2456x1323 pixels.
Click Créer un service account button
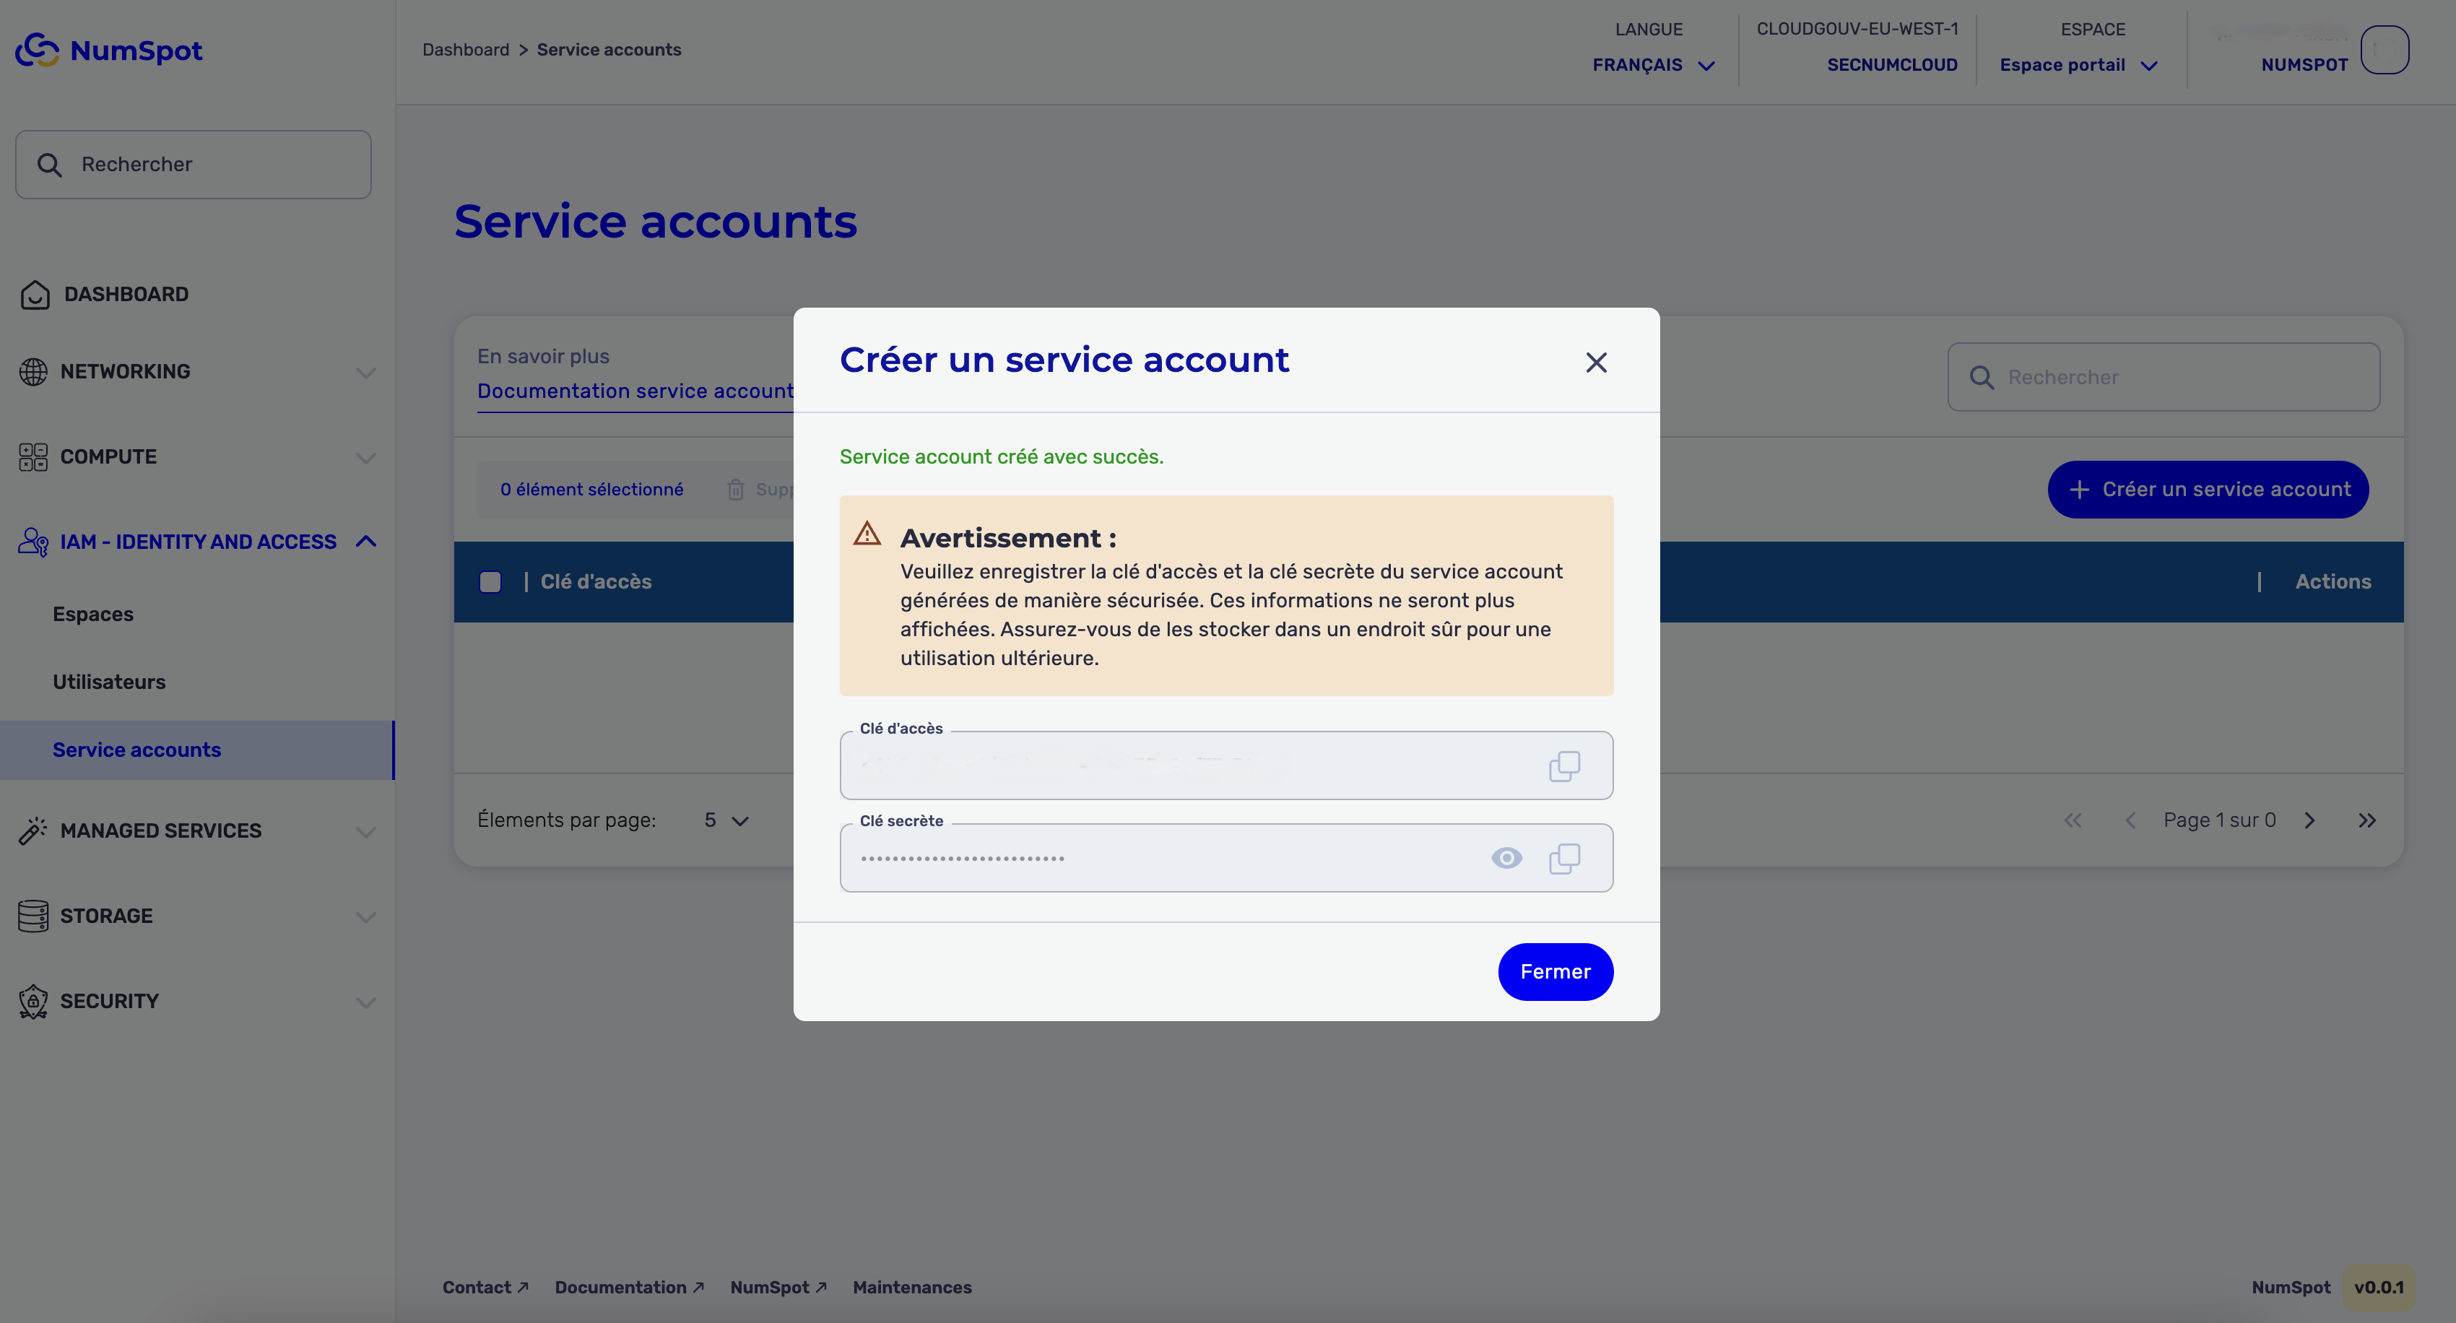2208,489
